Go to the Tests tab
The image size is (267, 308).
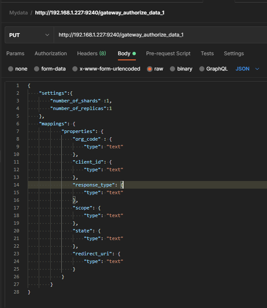point(207,54)
